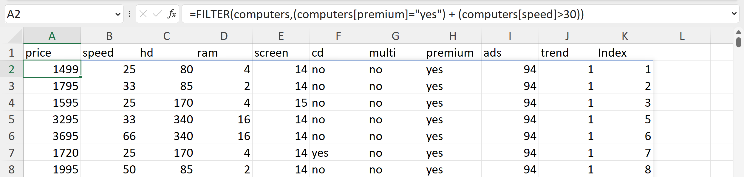Image resolution: width=744 pixels, height=177 pixels.
Task: Click the cell with price 3695
Action: click(52, 136)
